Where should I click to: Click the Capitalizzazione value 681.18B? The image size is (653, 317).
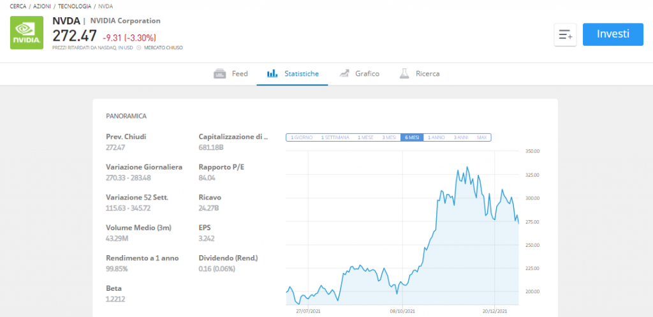[x=212, y=147]
